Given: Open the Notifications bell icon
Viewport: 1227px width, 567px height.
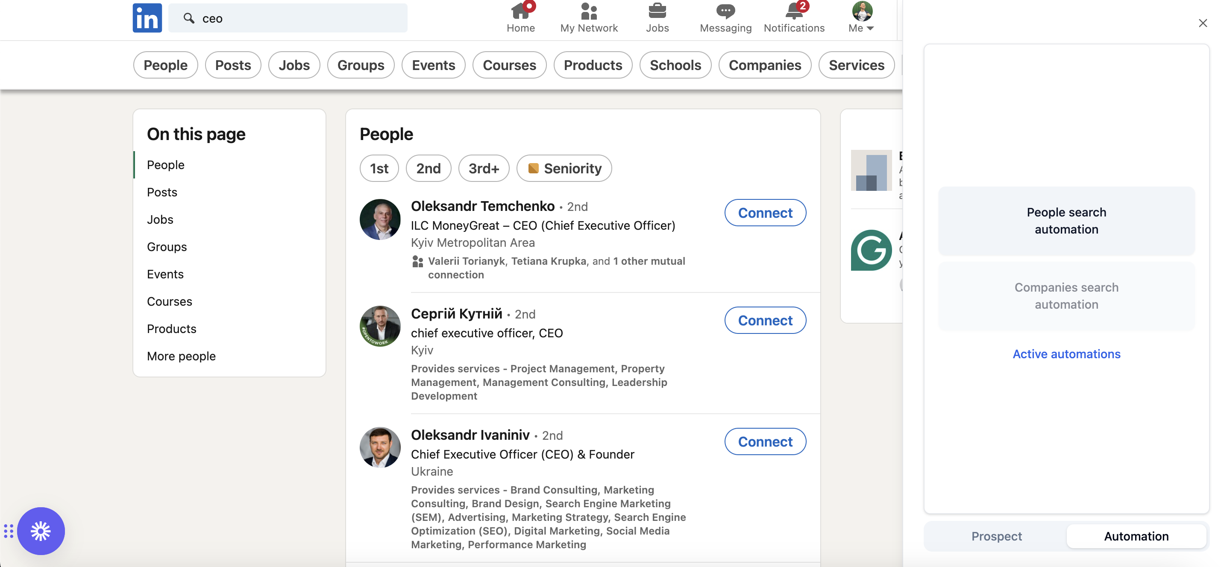Looking at the screenshot, I should [x=793, y=12].
